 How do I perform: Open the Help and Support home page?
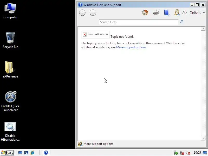pos(145,12)
